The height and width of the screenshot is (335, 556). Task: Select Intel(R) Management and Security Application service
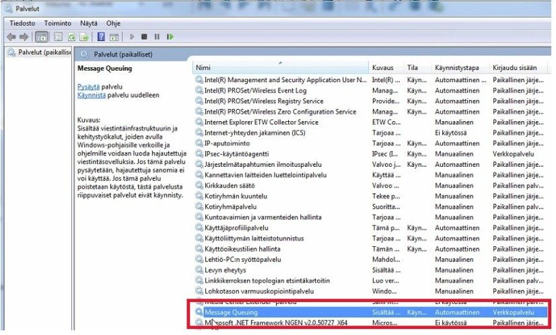[x=285, y=80]
